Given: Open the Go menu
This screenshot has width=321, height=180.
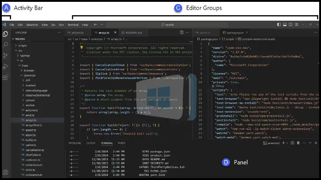Looking at the screenshot, I should click(53, 25).
